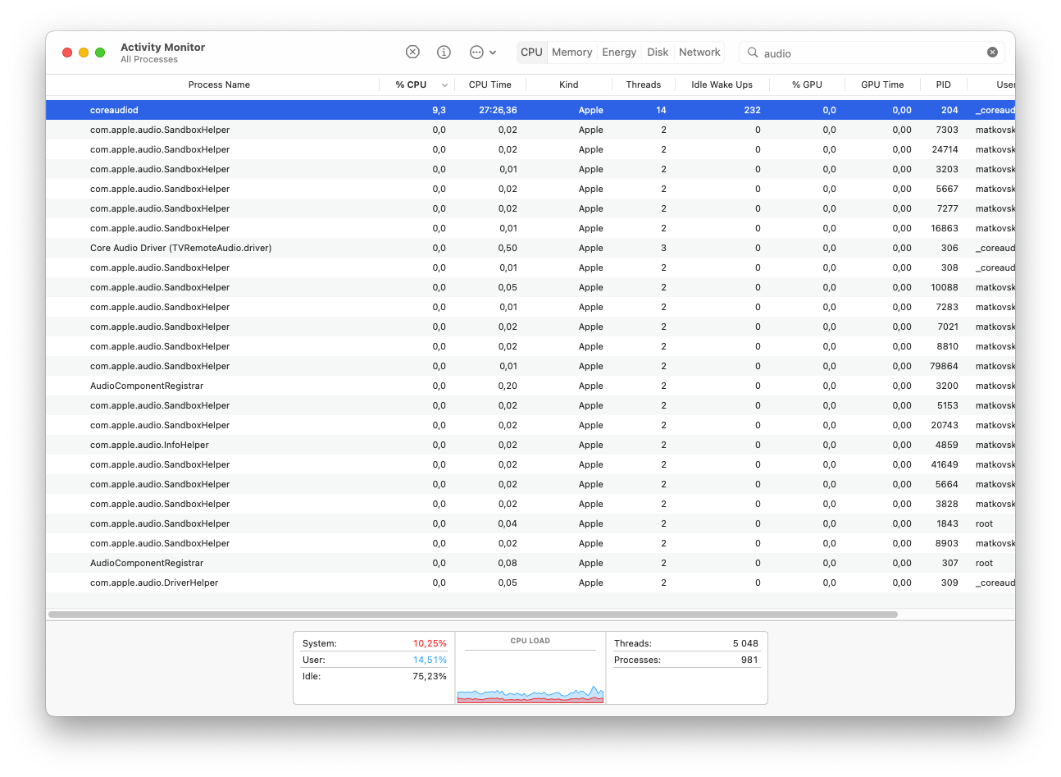Sort by CPU Time column header
This screenshot has height=777, width=1061.
coord(490,85)
